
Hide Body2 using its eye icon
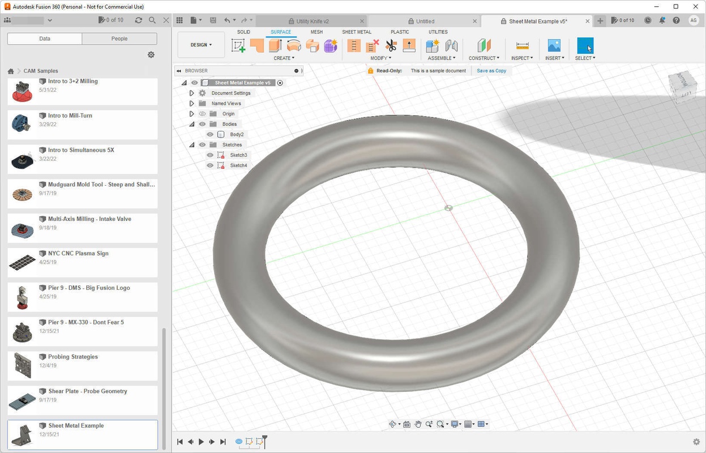210,135
